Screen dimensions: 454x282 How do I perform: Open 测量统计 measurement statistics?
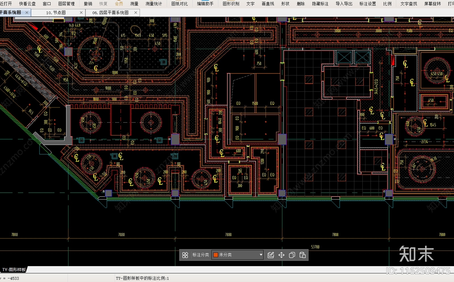[154, 4]
